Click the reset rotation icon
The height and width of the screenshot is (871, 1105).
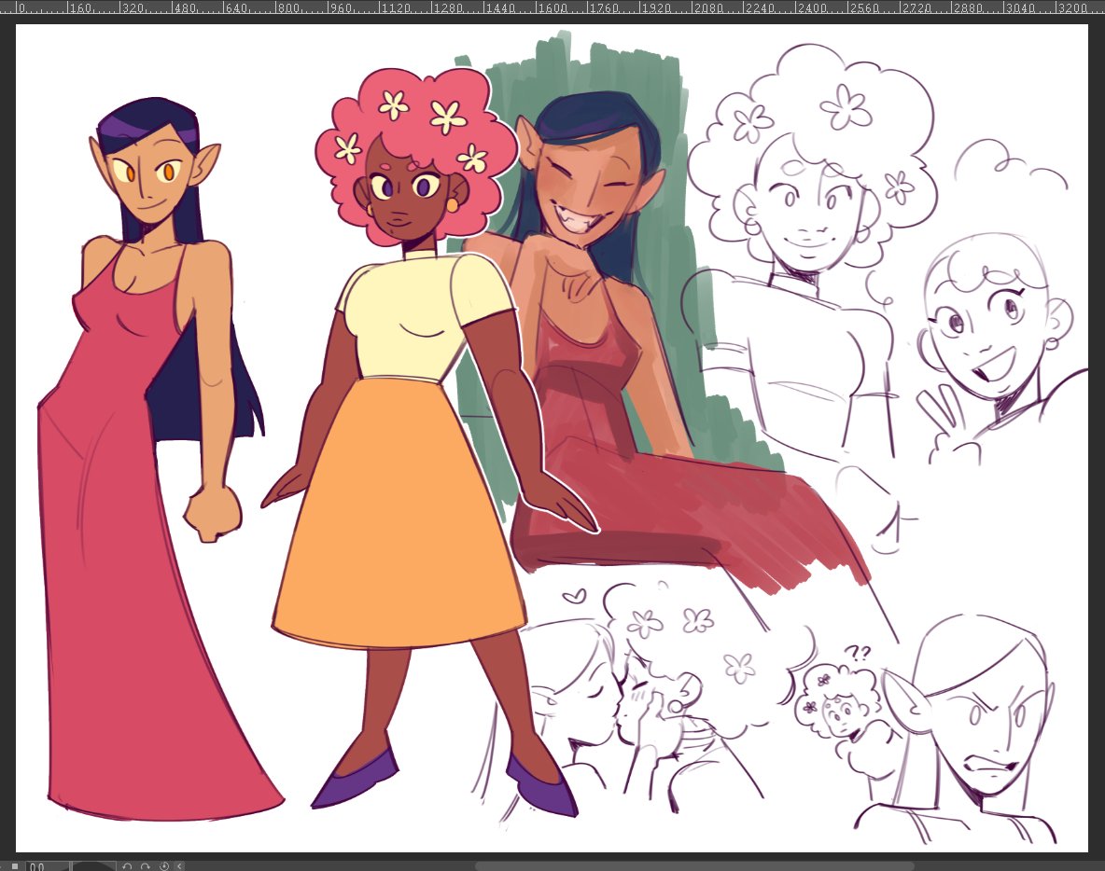pos(164,866)
